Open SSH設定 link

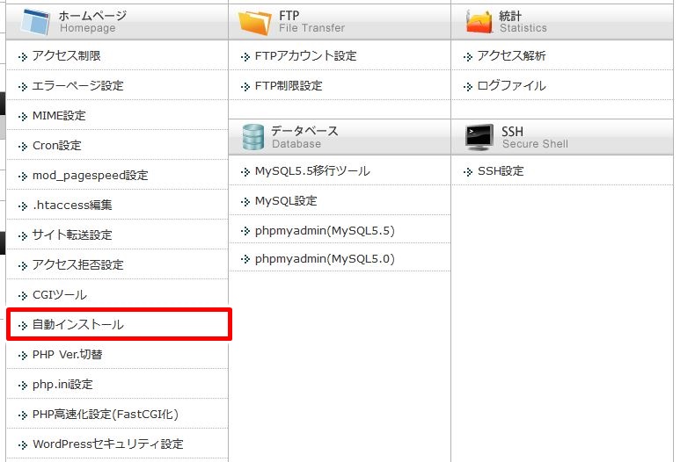pyautogui.click(x=501, y=170)
